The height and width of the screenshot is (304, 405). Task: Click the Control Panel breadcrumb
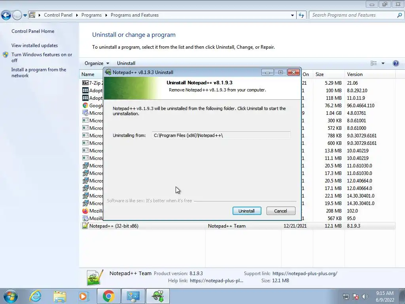[x=58, y=15]
